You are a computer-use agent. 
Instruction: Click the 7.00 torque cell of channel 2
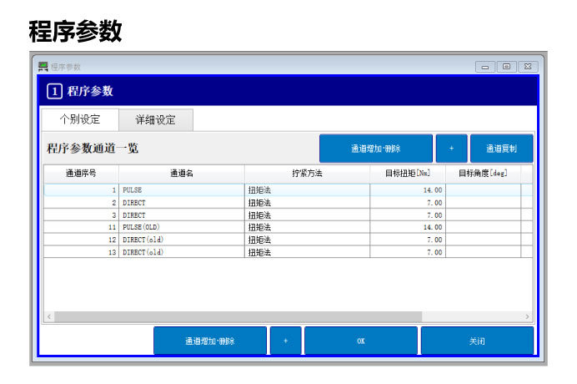408,203
